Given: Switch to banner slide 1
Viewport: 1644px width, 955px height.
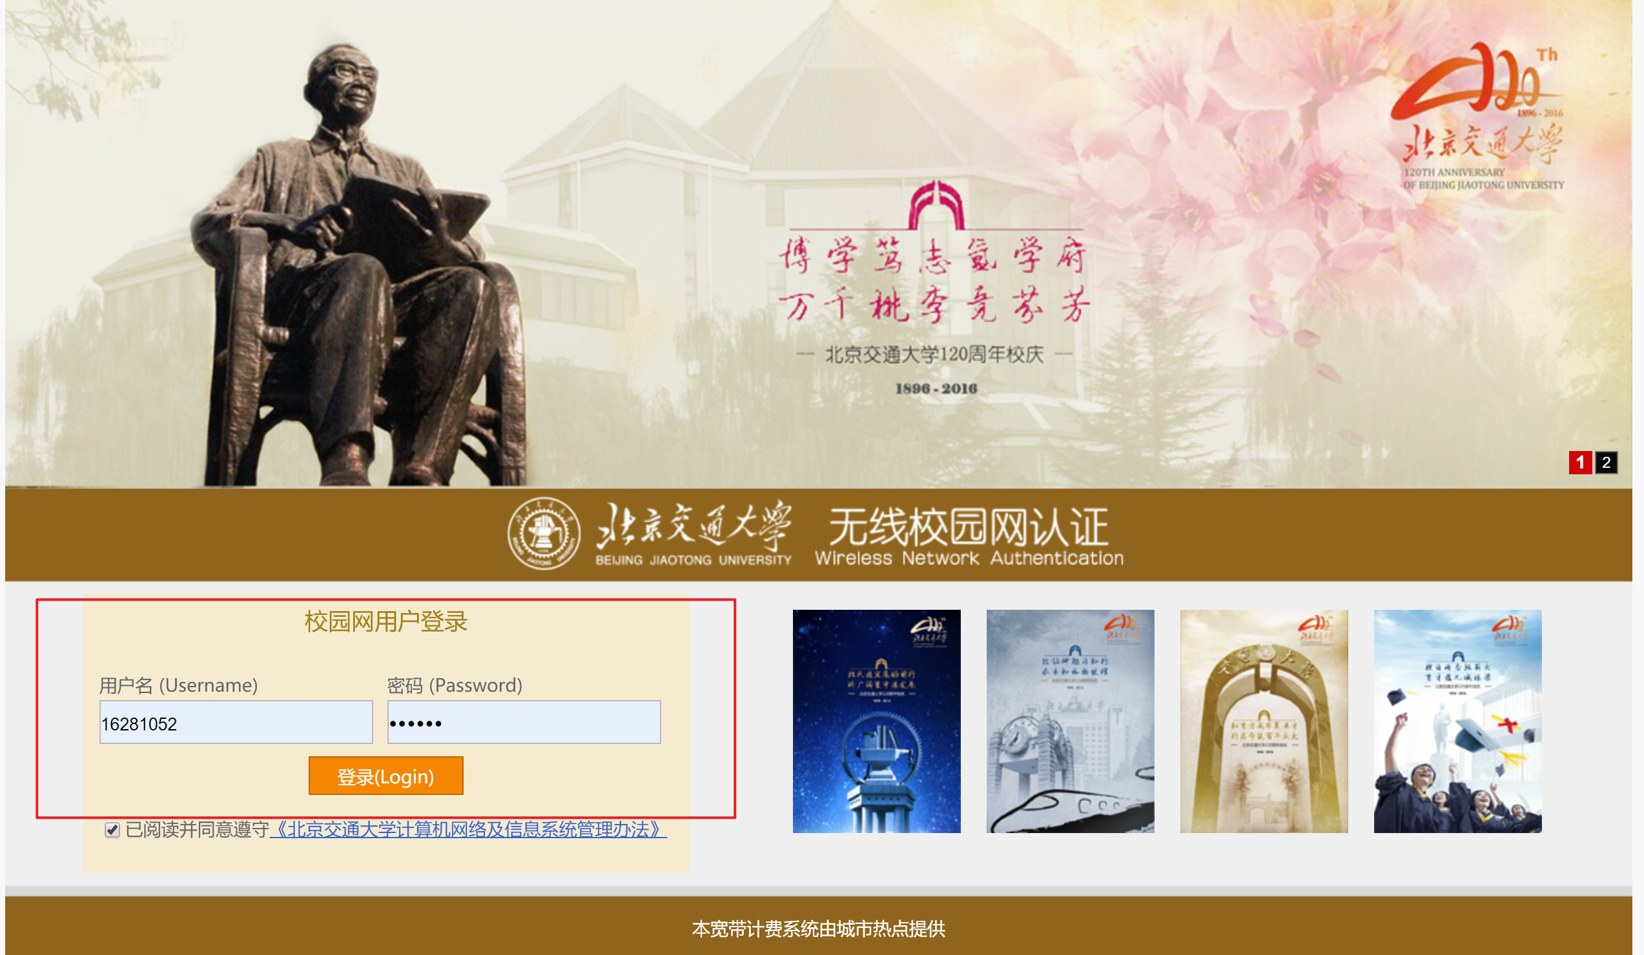Looking at the screenshot, I should (x=1579, y=462).
